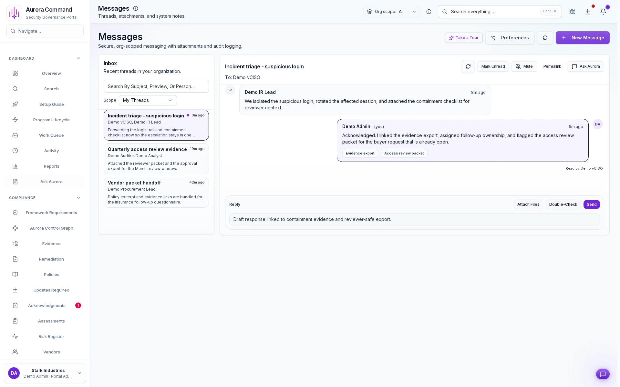The height and width of the screenshot is (387, 620).
Task: Click the info icon next to Messages title
Action: (136, 8)
